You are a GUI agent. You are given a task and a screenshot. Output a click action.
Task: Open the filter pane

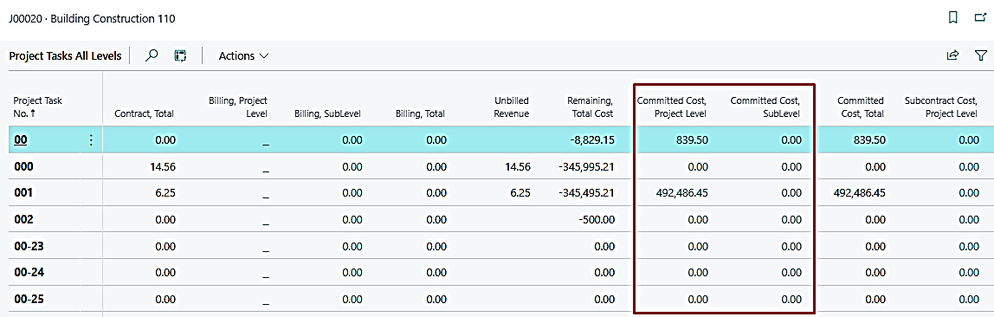[980, 55]
